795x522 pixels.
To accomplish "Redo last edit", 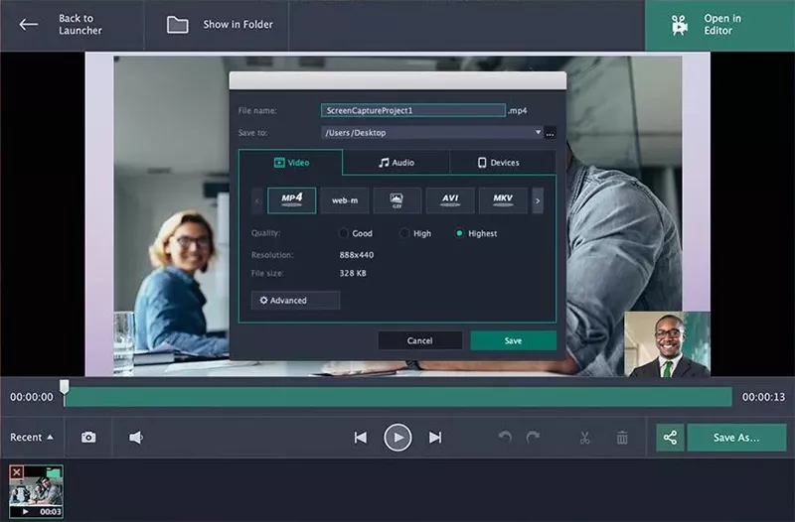I will click(533, 438).
